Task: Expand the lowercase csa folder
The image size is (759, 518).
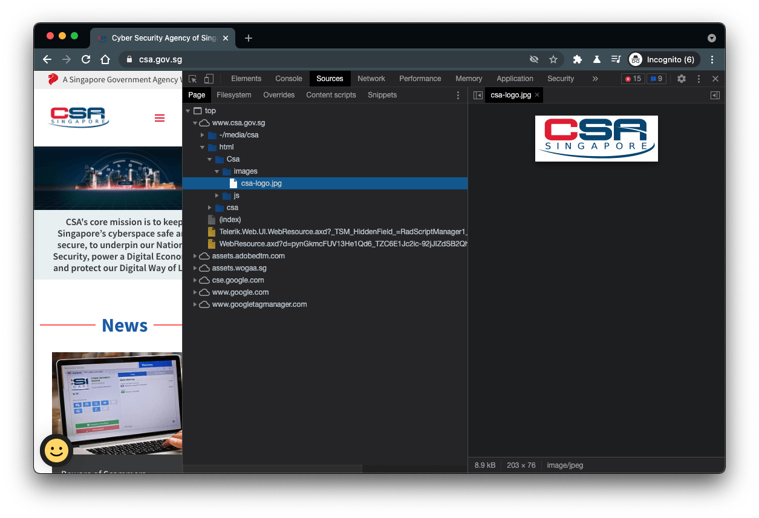Action: tap(210, 208)
